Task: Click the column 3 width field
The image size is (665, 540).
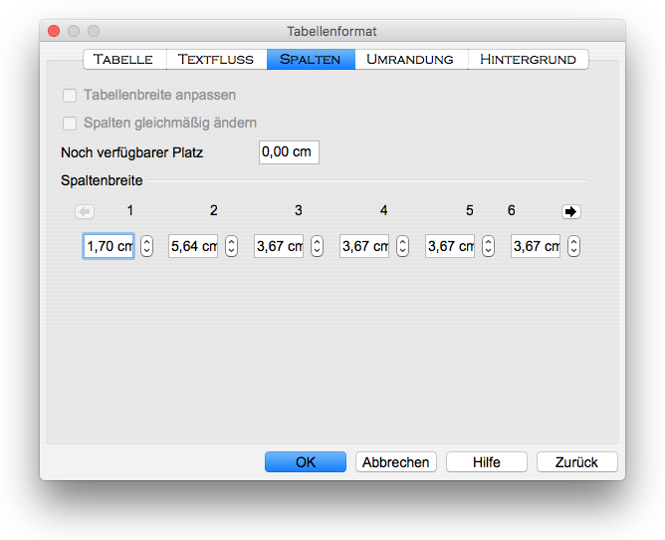Action: coord(279,246)
